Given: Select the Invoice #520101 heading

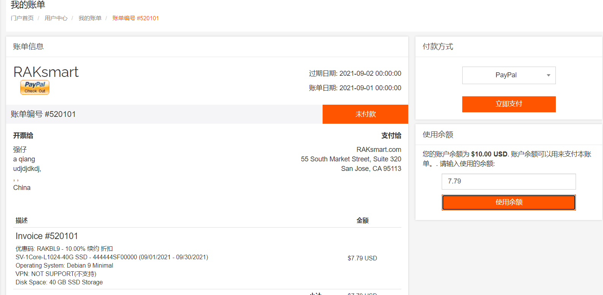Looking at the screenshot, I should [47, 236].
